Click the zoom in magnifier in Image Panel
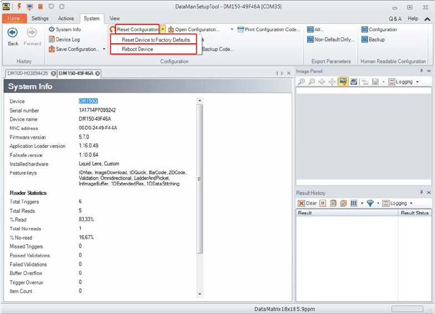 [302, 82]
